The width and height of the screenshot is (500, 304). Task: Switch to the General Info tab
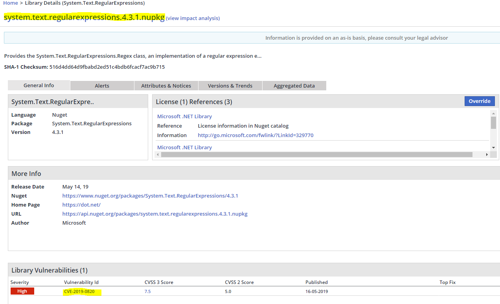point(39,85)
